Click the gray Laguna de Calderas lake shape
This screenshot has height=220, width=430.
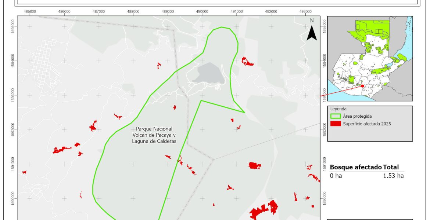210,73
